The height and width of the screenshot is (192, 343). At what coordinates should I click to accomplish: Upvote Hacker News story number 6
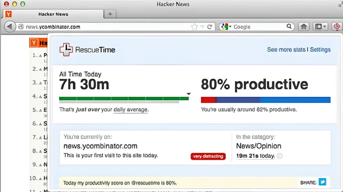[41, 124]
